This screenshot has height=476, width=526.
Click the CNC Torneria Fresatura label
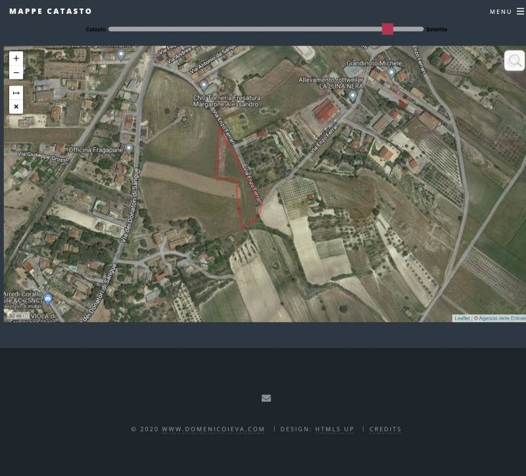tap(227, 101)
